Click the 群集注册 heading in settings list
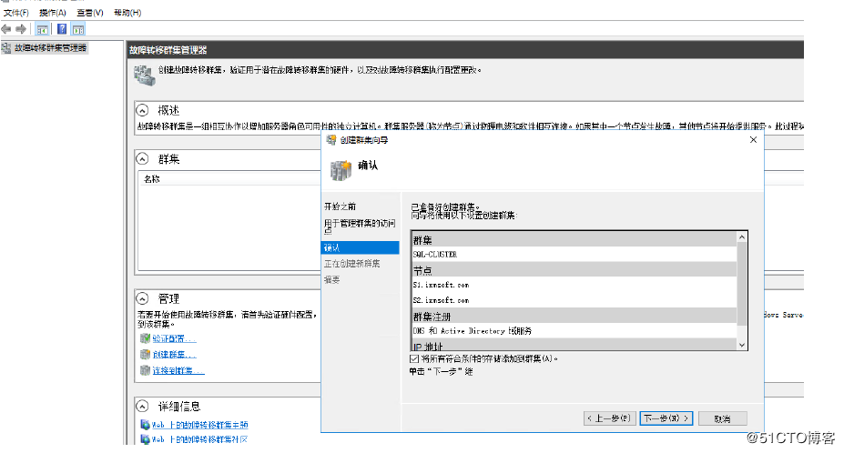The width and height of the screenshot is (844, 453). 432,317
